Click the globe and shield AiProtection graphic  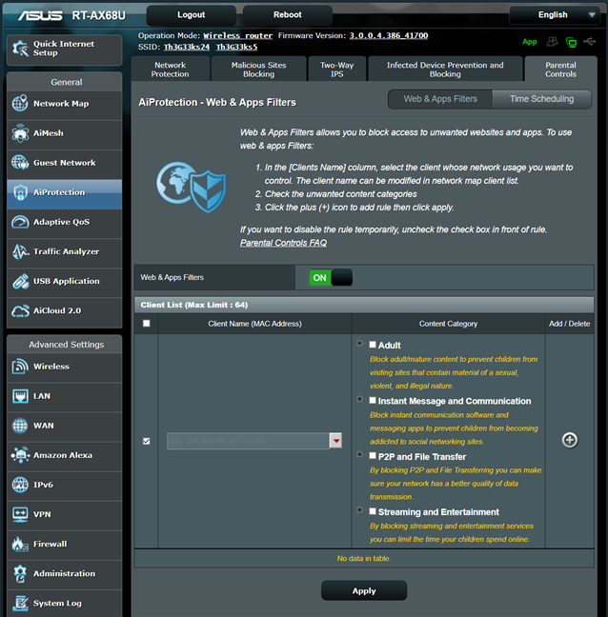coord(191,187)
